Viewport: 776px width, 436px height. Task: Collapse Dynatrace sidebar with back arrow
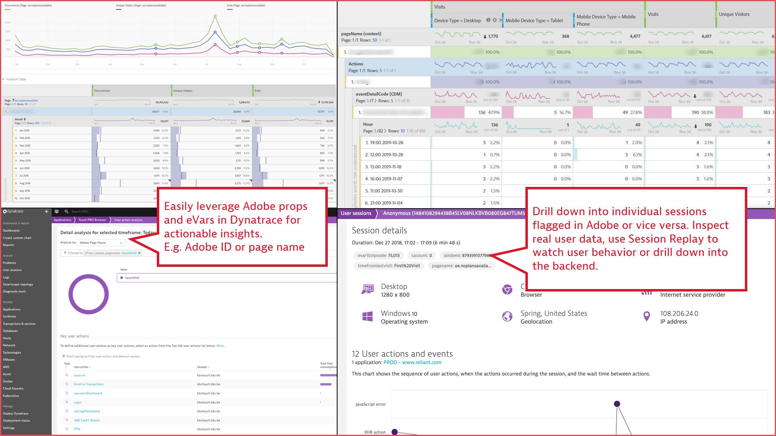[x=47, y=212]
